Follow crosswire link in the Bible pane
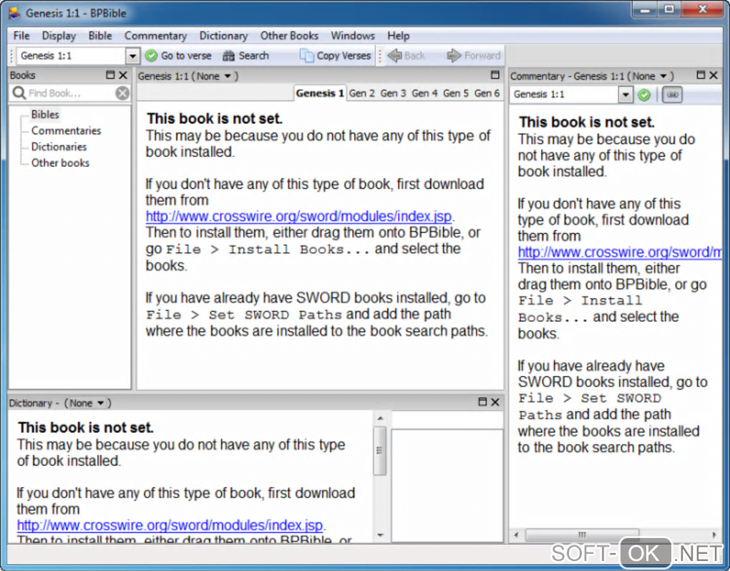730x571 pixels. [298, 216]
